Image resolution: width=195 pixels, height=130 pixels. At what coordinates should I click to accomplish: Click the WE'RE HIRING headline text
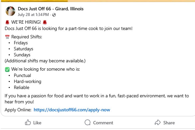(26, 22)
